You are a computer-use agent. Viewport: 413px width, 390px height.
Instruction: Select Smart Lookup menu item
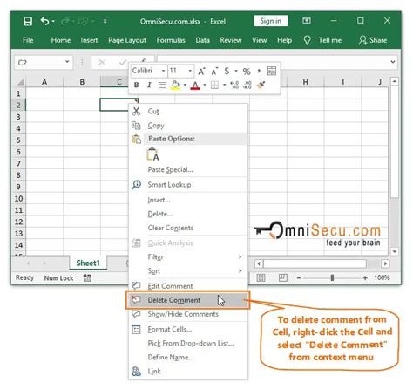click(188, 185)
